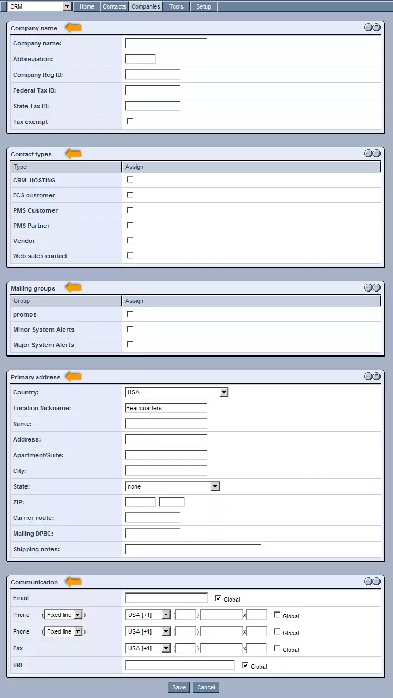Click the Location Nickname field with Headquarters

pyautogui.click(x=166, y=408)
